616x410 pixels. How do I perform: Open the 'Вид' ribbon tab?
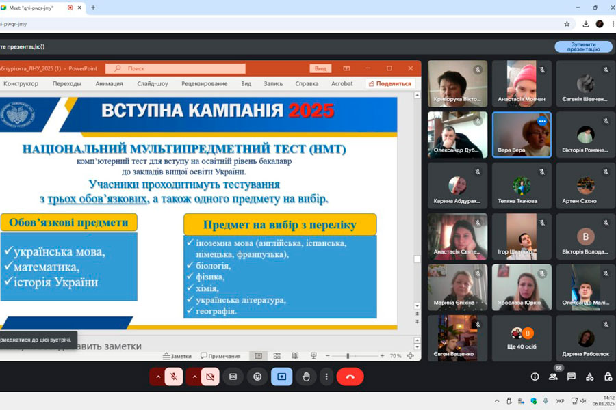click(x=246, y=83)
